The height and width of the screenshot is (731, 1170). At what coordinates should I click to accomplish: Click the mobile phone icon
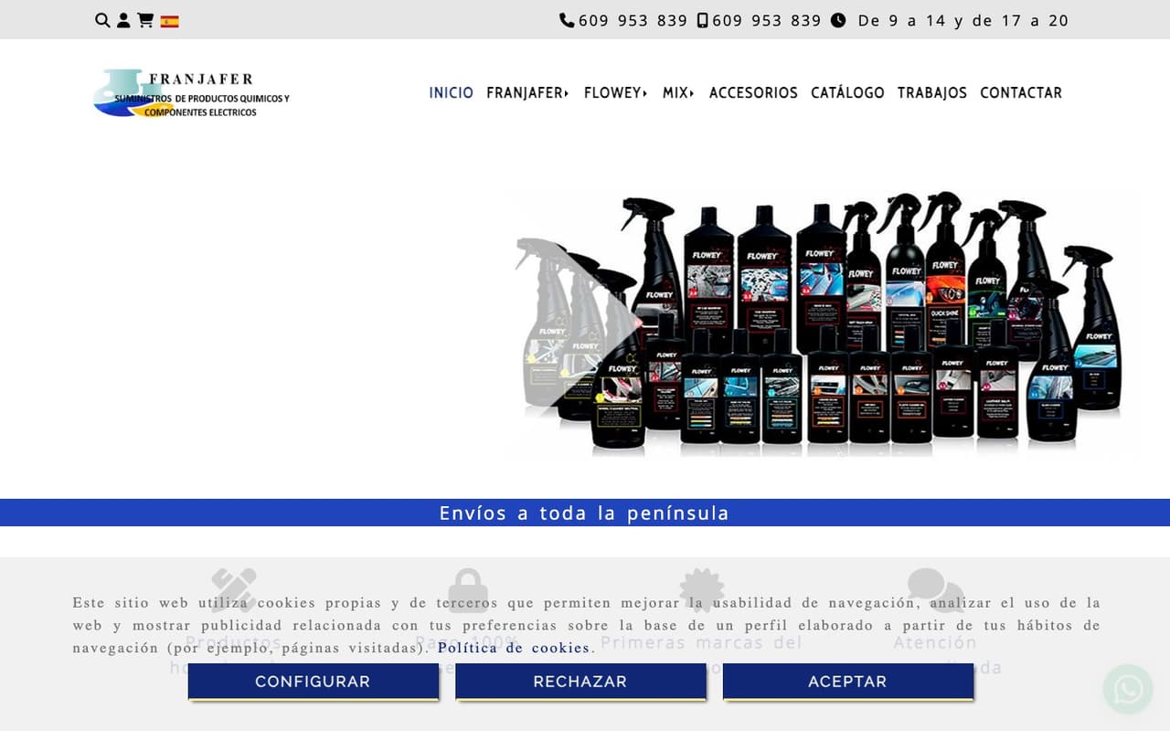[x=702, y=20]
